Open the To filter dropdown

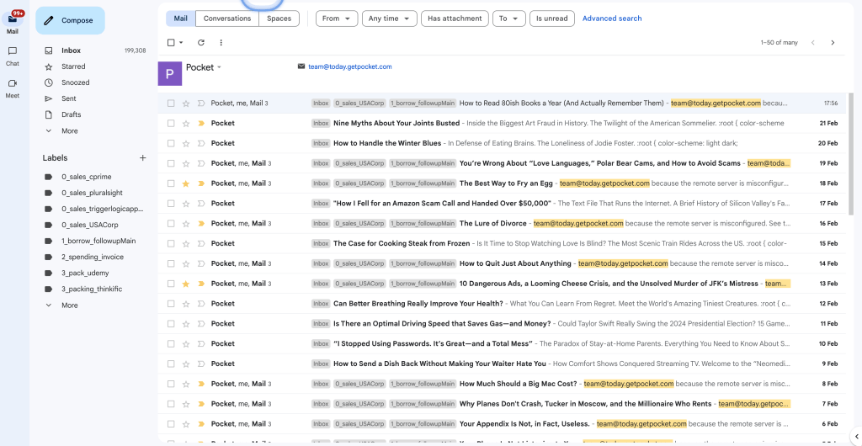click(509, 19)
